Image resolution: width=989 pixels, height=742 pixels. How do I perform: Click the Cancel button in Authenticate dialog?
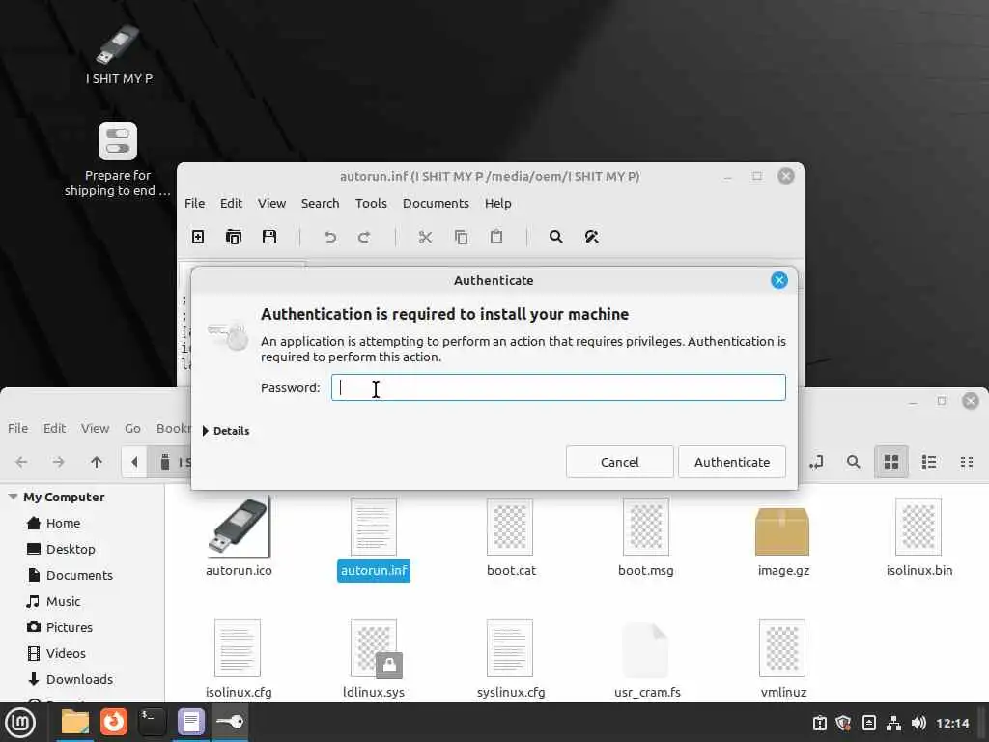[619, 462]
